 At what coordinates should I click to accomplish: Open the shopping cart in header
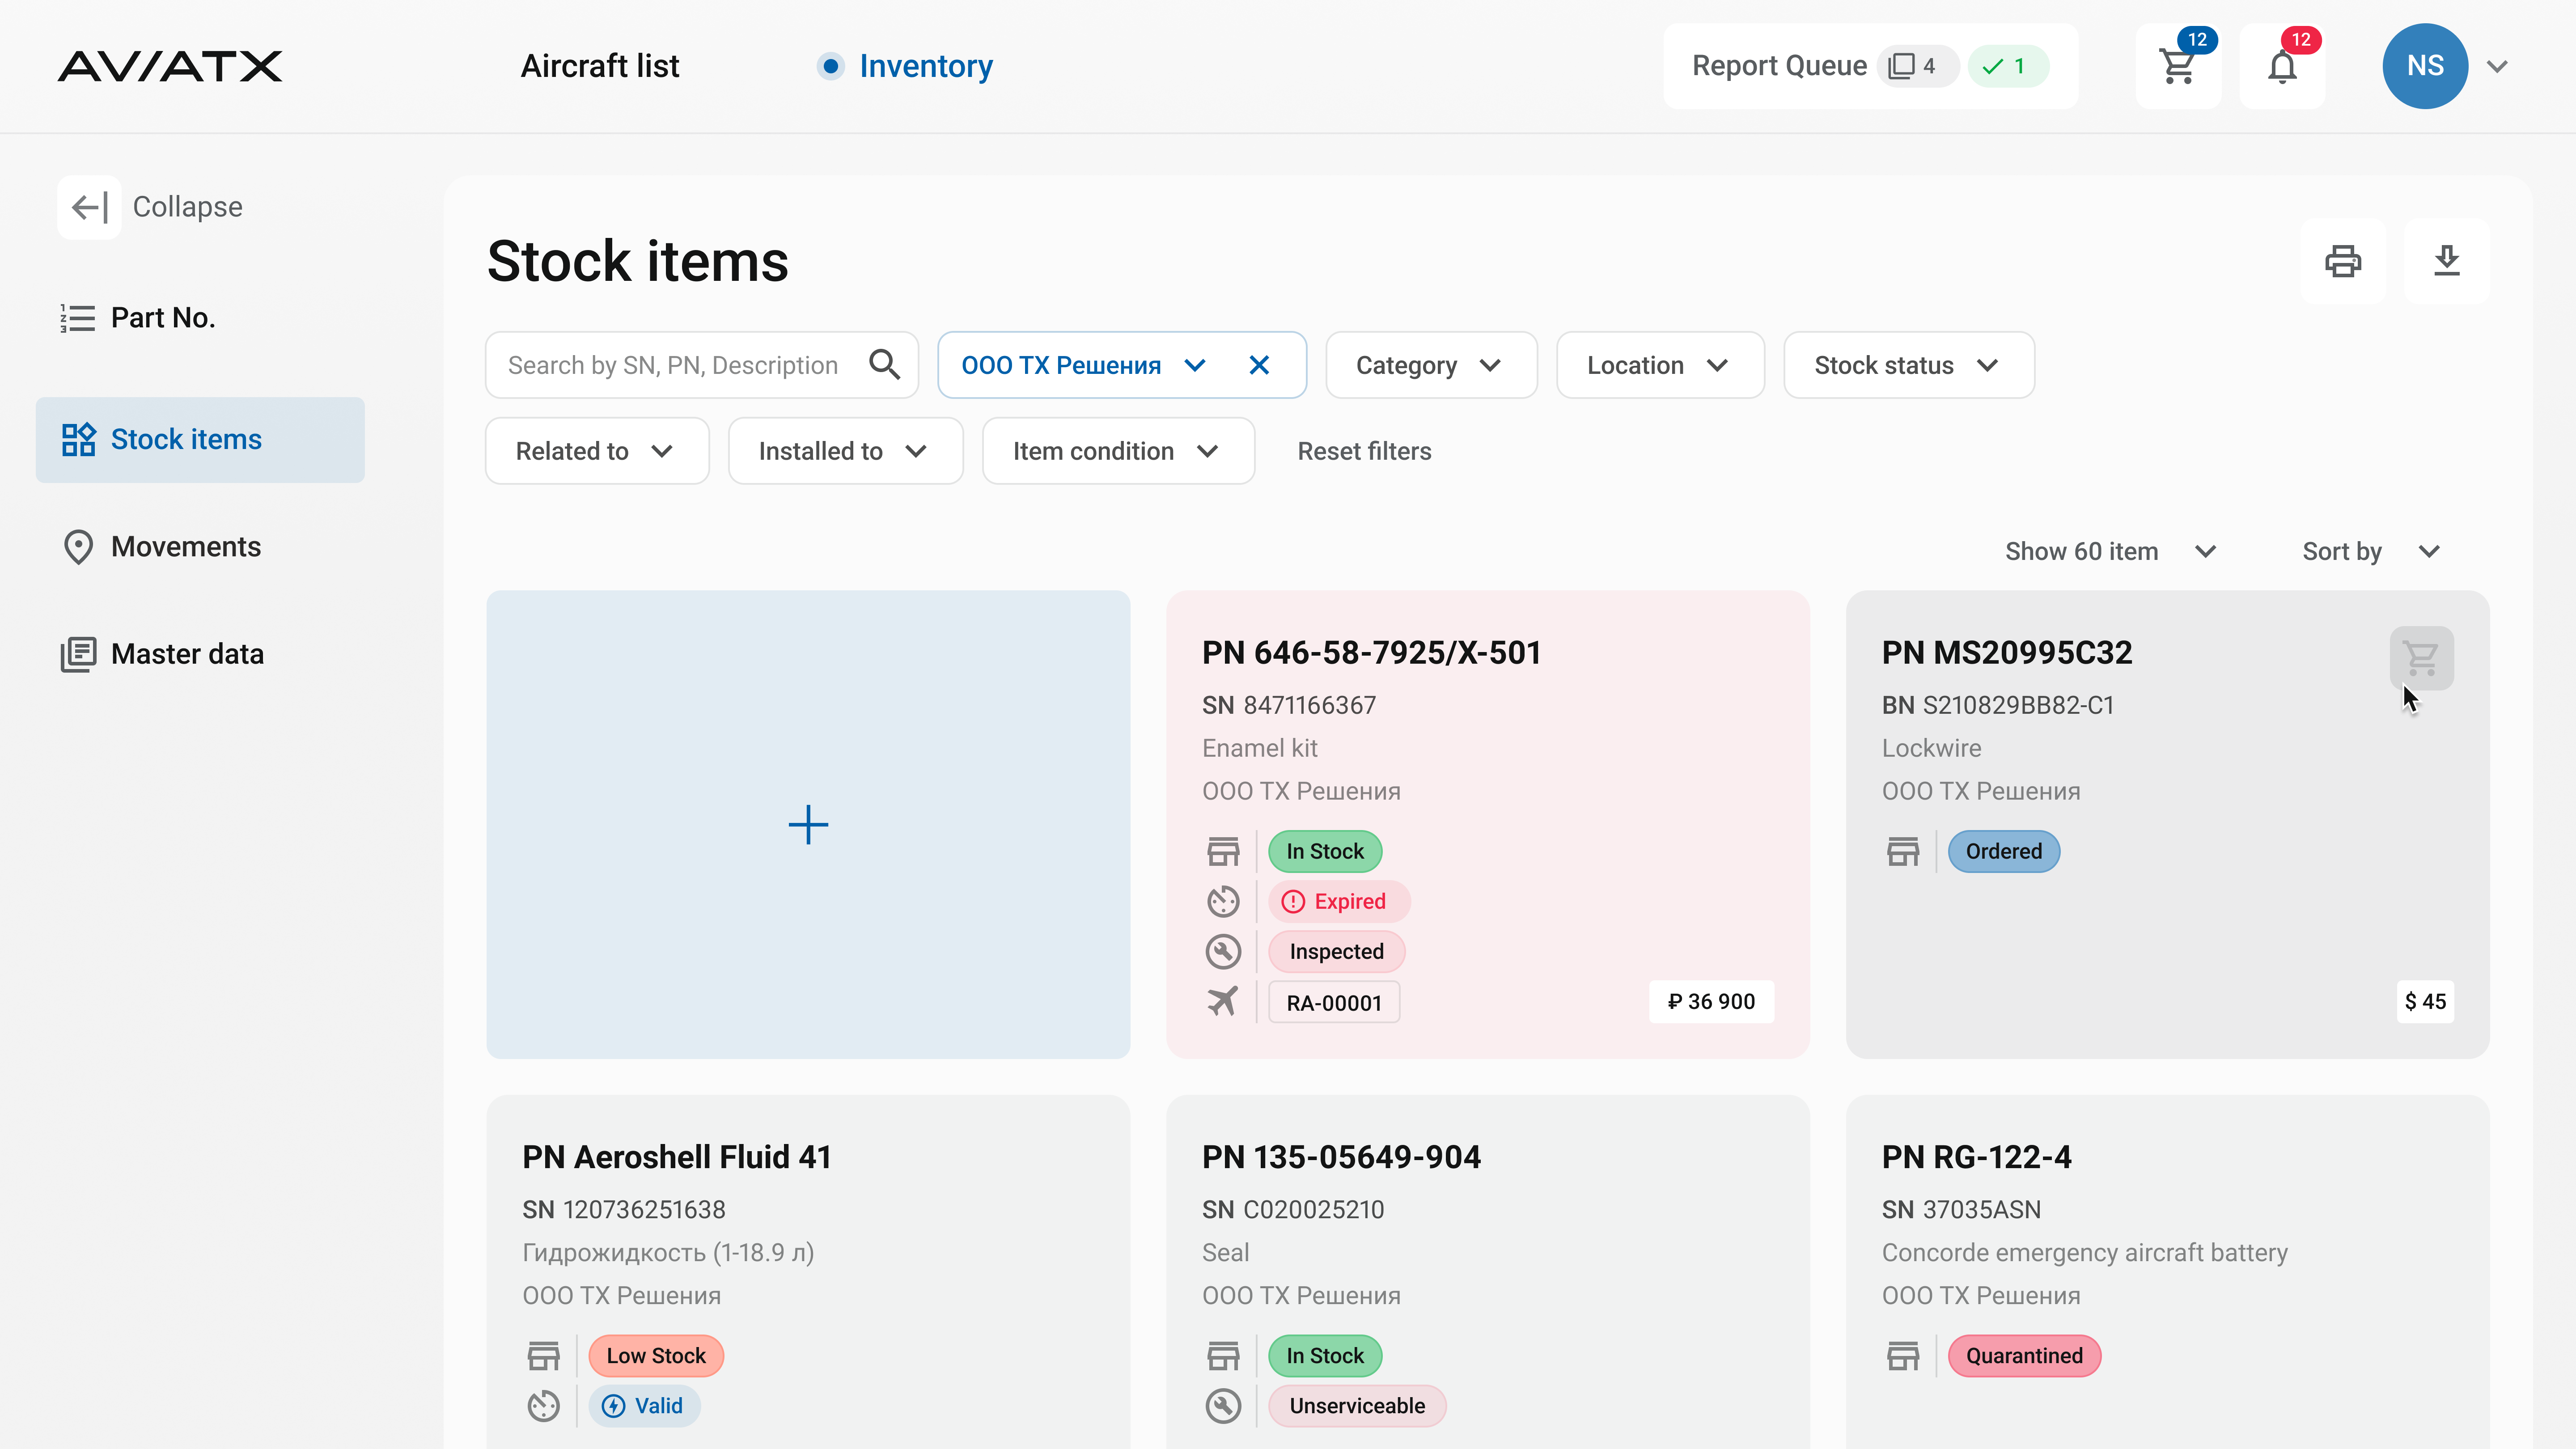[2178, 66]
